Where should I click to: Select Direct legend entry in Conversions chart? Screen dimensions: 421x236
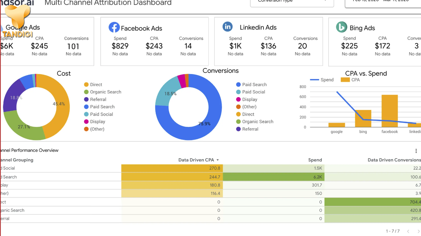pyautogui.click(x=245, y=114)
